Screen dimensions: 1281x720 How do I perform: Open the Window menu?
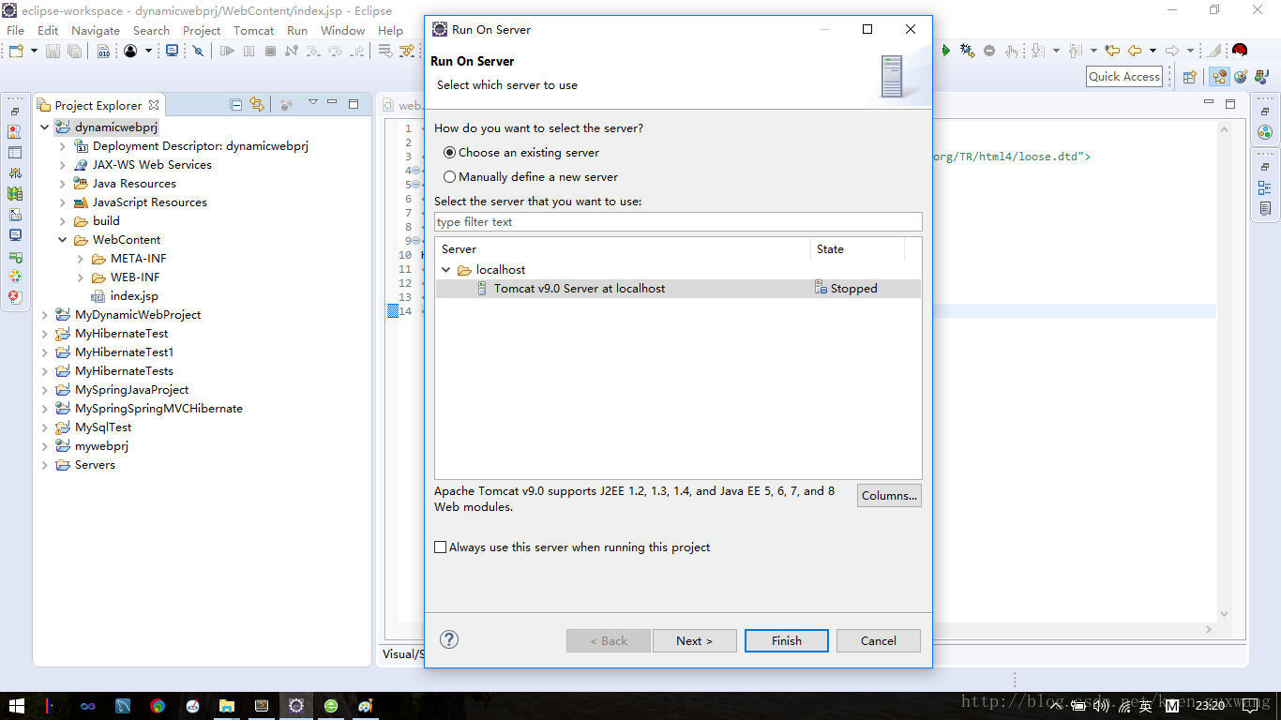tap(342, 30)
